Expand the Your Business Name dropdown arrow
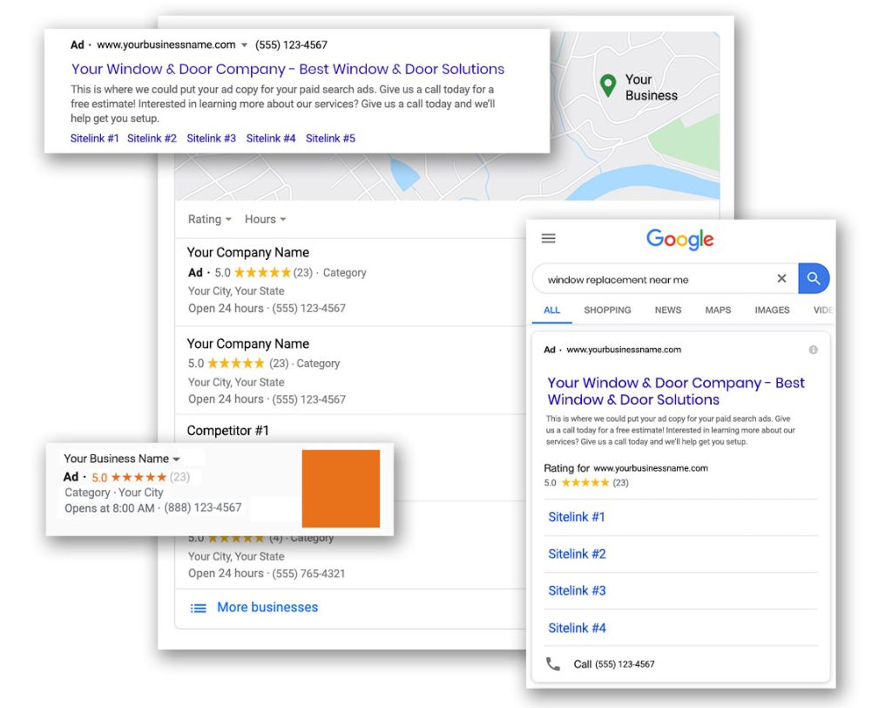Viewport: 892px width, 708px height. click(176, 460)
